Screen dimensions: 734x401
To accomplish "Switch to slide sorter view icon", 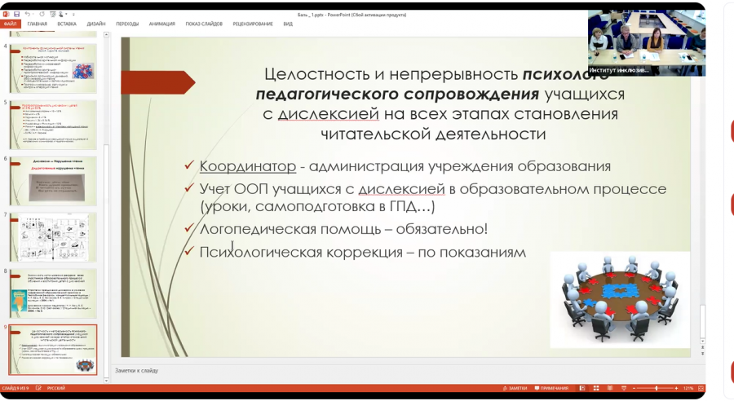I will pos(596,388).
